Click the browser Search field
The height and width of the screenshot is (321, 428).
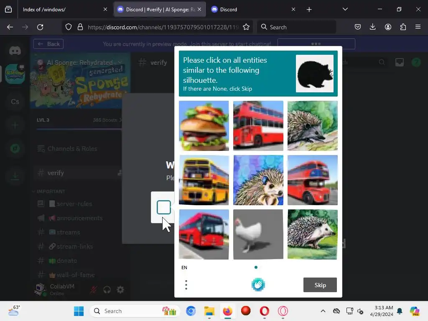pyautogui.click(x=296, y=27)
